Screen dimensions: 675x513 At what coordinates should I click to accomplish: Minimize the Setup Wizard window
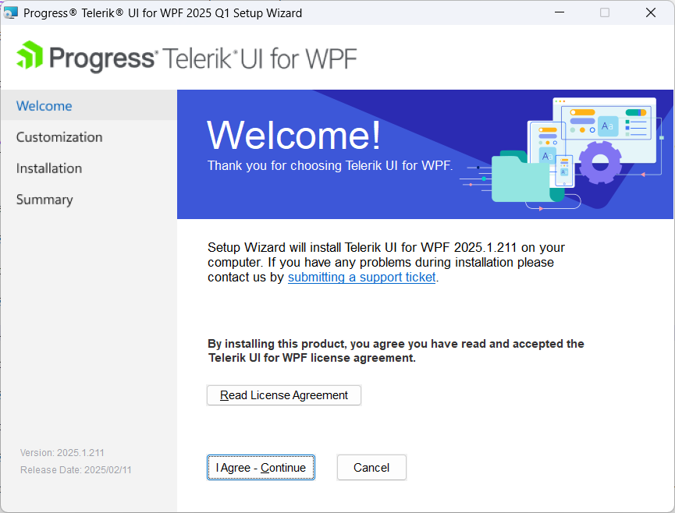[560, 12]
